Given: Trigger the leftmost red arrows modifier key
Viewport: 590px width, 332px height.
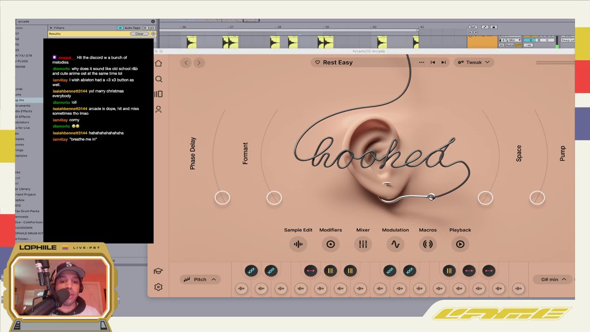Looking at the screenshot, I should (311, 271).
